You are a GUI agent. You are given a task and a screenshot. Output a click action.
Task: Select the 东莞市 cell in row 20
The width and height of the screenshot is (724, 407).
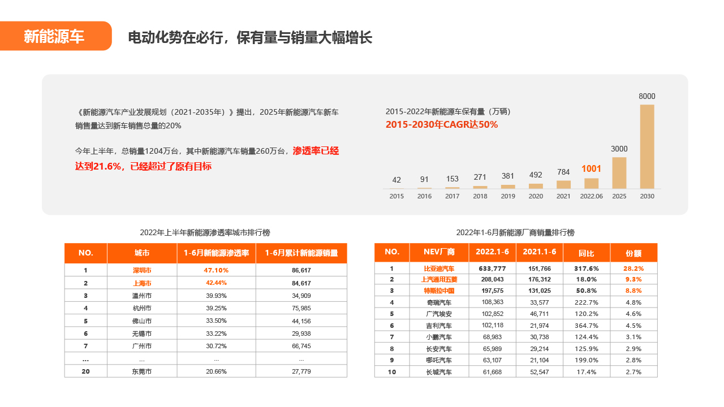[142, 371]
